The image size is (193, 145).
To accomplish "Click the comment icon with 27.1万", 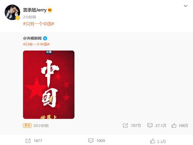I will (x=150, y=125).
